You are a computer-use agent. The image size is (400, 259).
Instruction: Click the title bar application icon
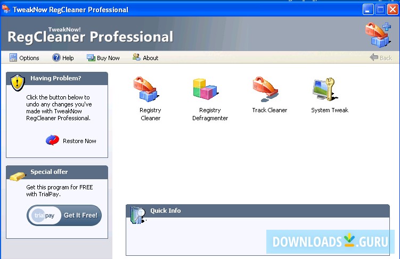coord(6,9)
